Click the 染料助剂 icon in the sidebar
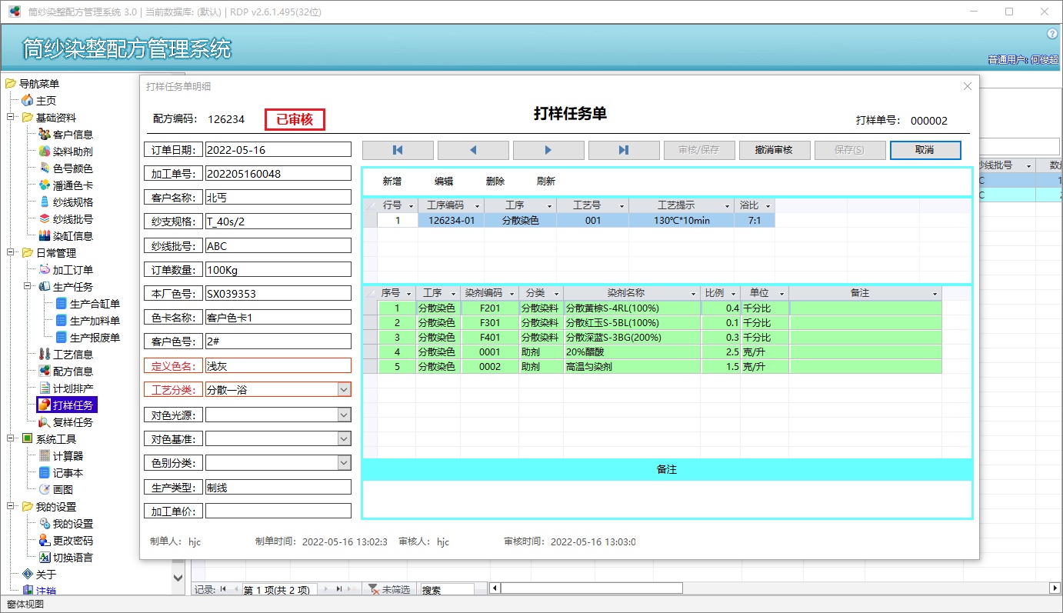 (x=45, y=152)
